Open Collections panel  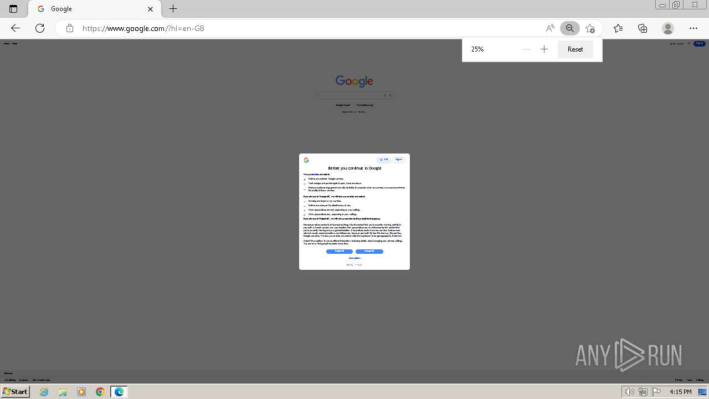pos(643,28)
